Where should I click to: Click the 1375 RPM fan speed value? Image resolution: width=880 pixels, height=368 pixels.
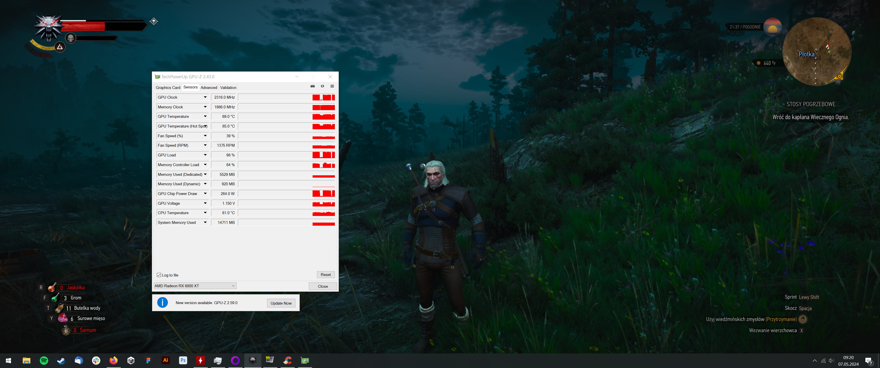224,145
